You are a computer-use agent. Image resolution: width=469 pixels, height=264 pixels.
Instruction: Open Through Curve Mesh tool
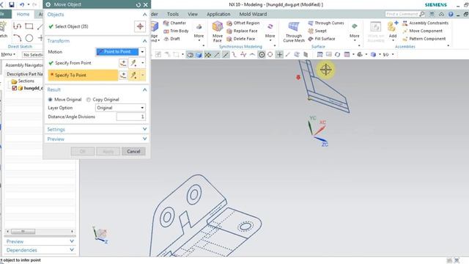[294, 32]
